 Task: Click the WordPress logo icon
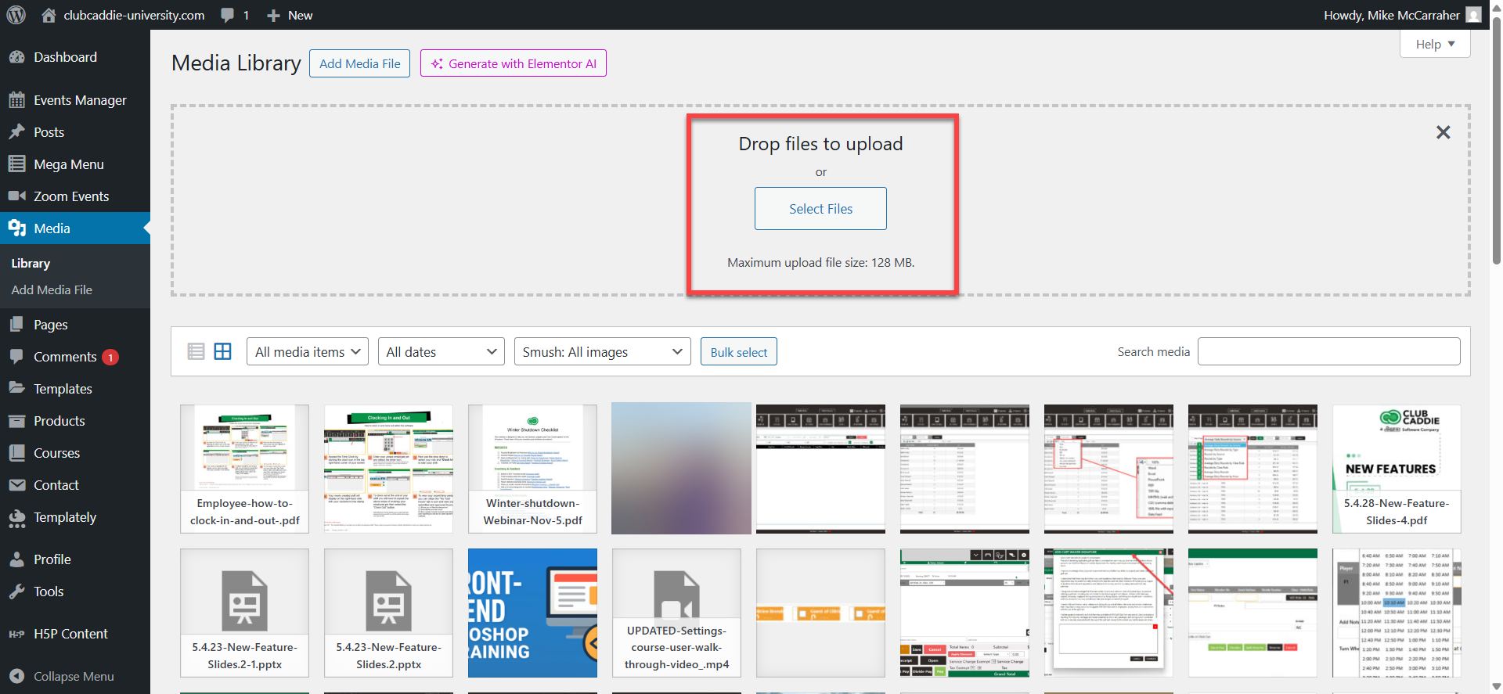coord(16,15)
